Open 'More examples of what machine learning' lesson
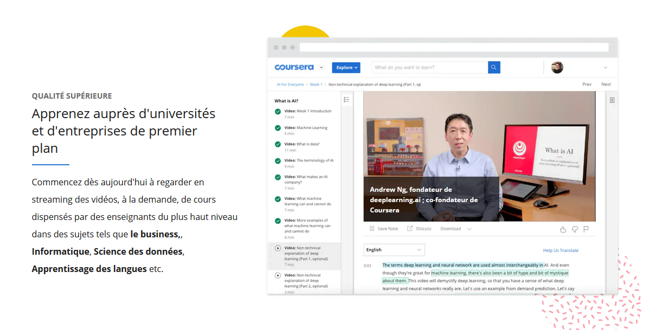This screenshot has width=656, height=330. (307, 226)
